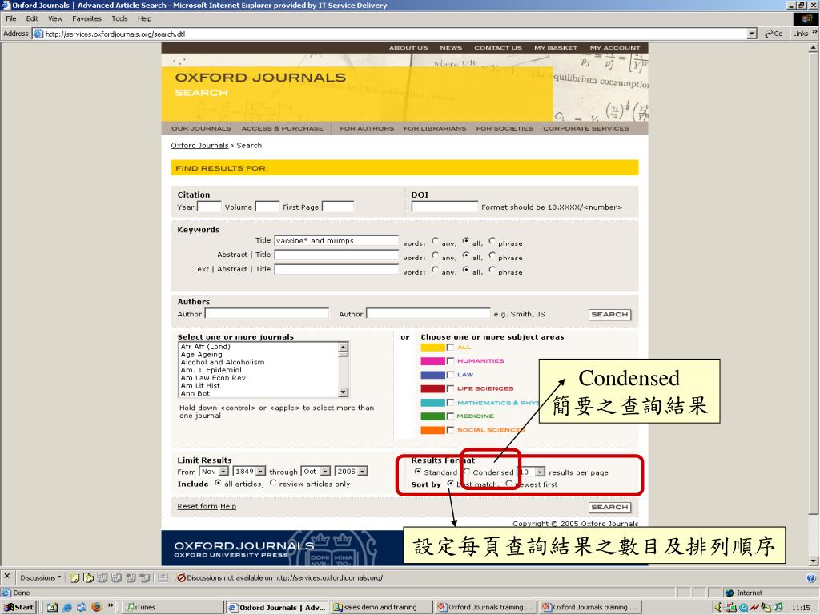Switch to sales demo and training taskbar item

pyautogui.click(x=381, y=607)
